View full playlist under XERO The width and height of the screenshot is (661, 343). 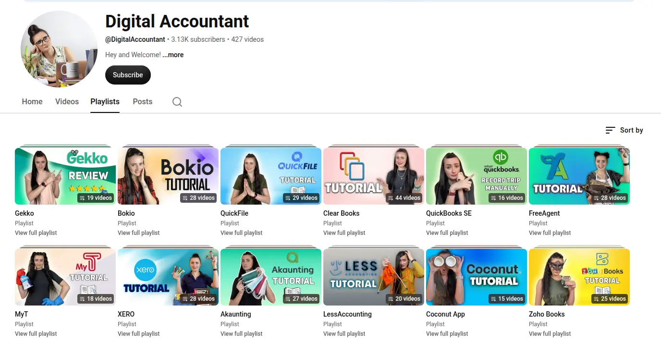point(139,334)
